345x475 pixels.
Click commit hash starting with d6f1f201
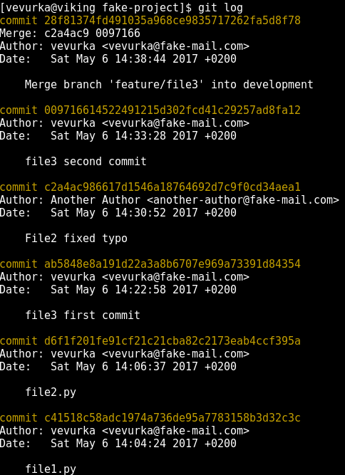[x=172, y=341]
